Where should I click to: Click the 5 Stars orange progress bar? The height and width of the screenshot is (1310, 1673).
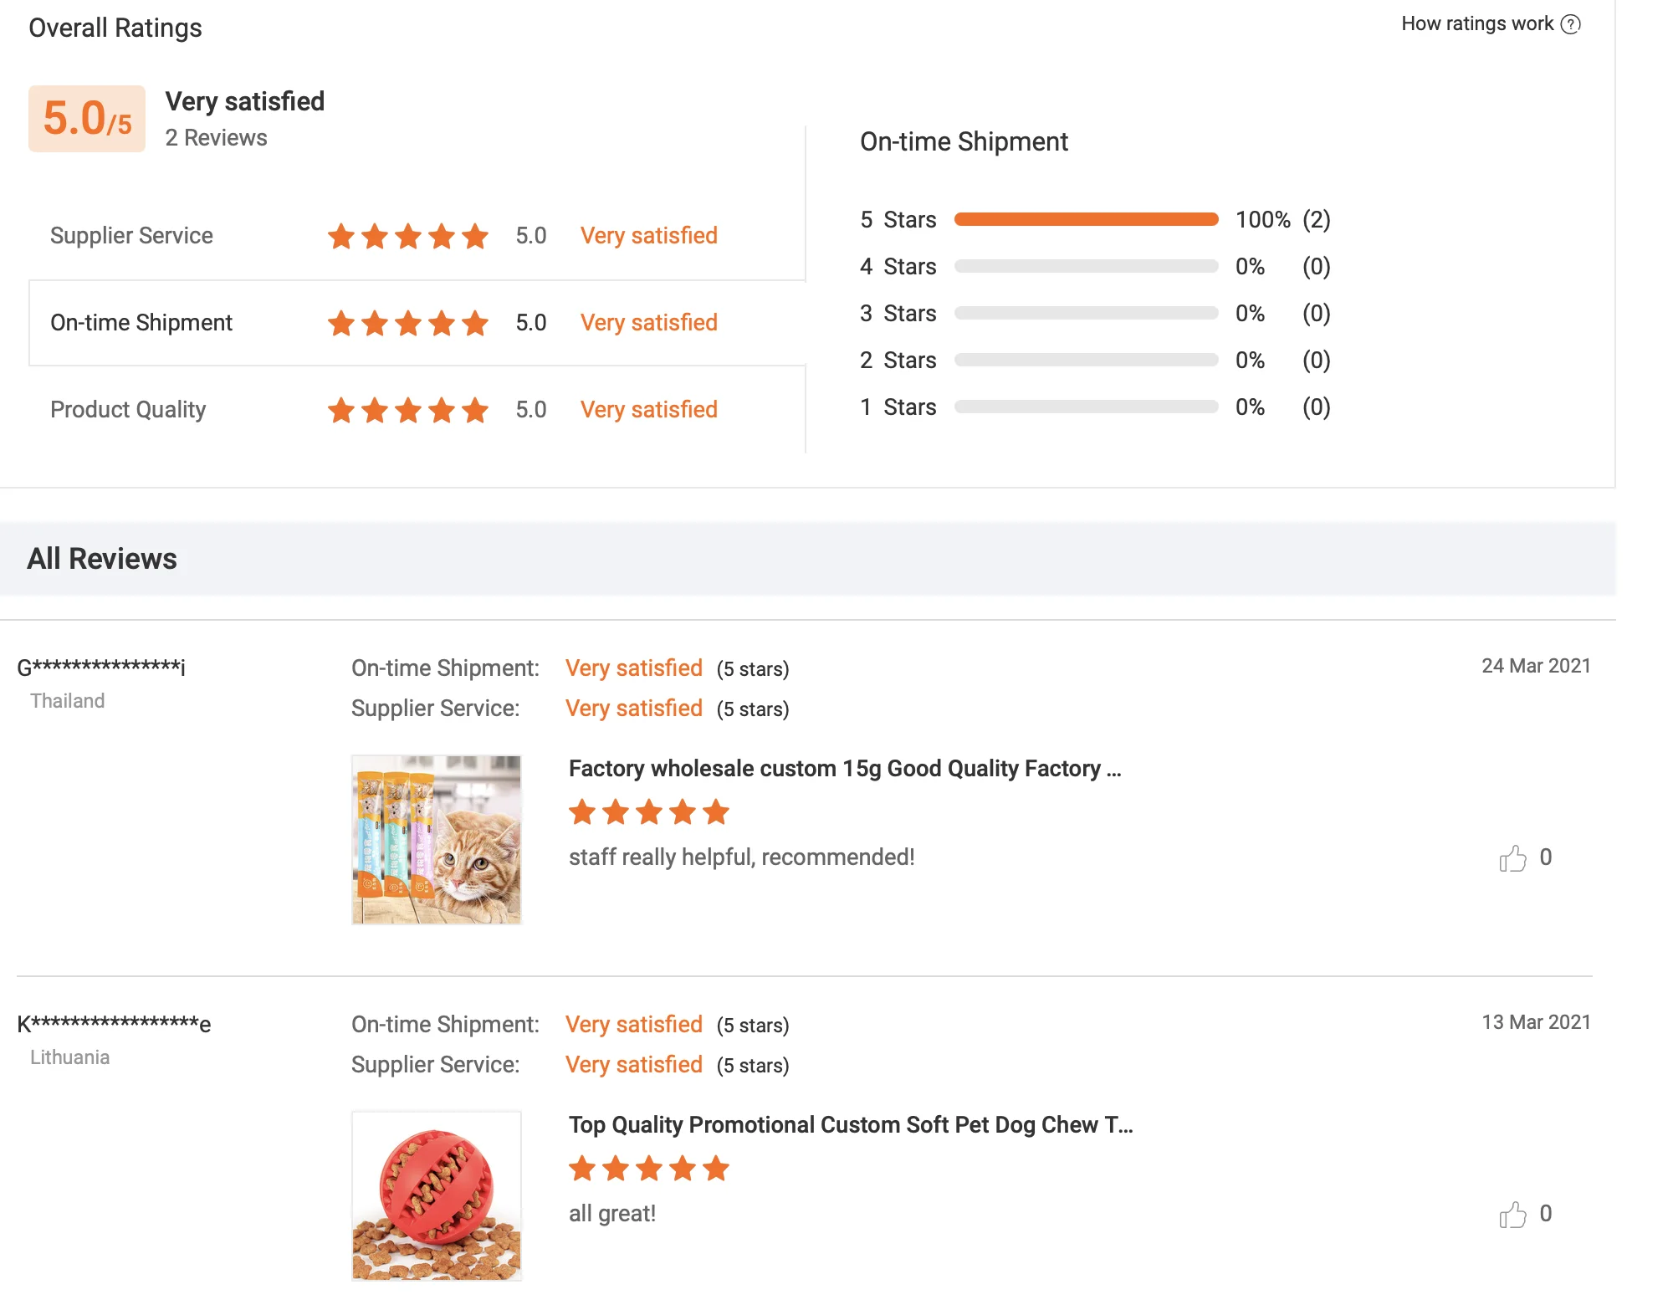[x=1086, y=220]
